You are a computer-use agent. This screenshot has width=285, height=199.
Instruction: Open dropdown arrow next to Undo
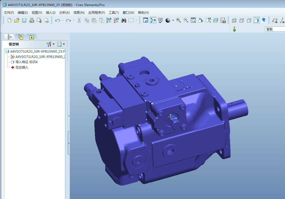point(63,20)
